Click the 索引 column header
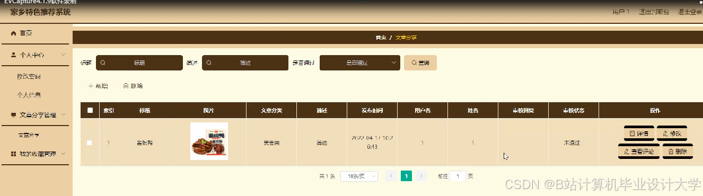The width and height of the screenshot is (703, 196). 109,111
